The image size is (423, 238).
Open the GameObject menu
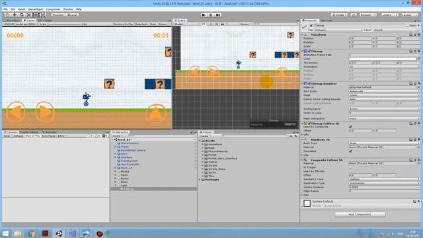click(x=36, y=9)
